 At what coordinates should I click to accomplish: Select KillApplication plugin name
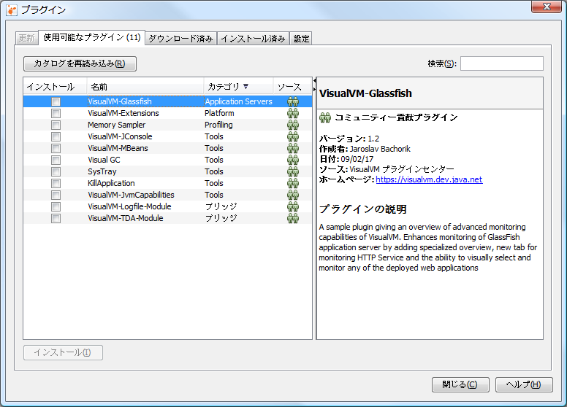coord(111,183)
